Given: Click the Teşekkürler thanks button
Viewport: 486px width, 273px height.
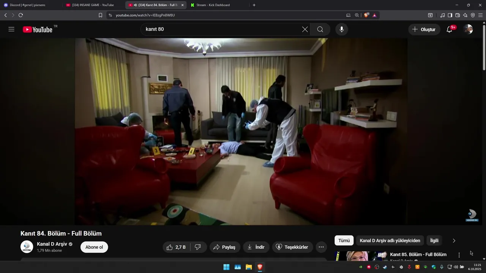Looking at the screenshot, I should pyautogui.click(x=292, y=247).
